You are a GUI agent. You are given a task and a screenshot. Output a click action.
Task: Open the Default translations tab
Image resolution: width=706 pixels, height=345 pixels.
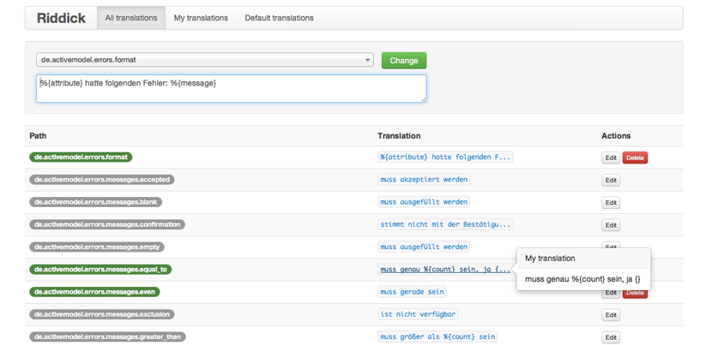click(x=279, y=18)
